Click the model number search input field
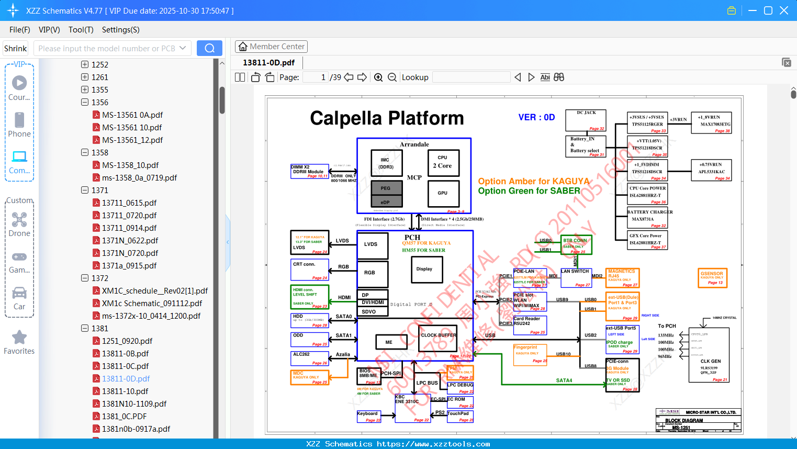Image resolution: width=797 pixels, height=449 pixels. pos(107,48)
